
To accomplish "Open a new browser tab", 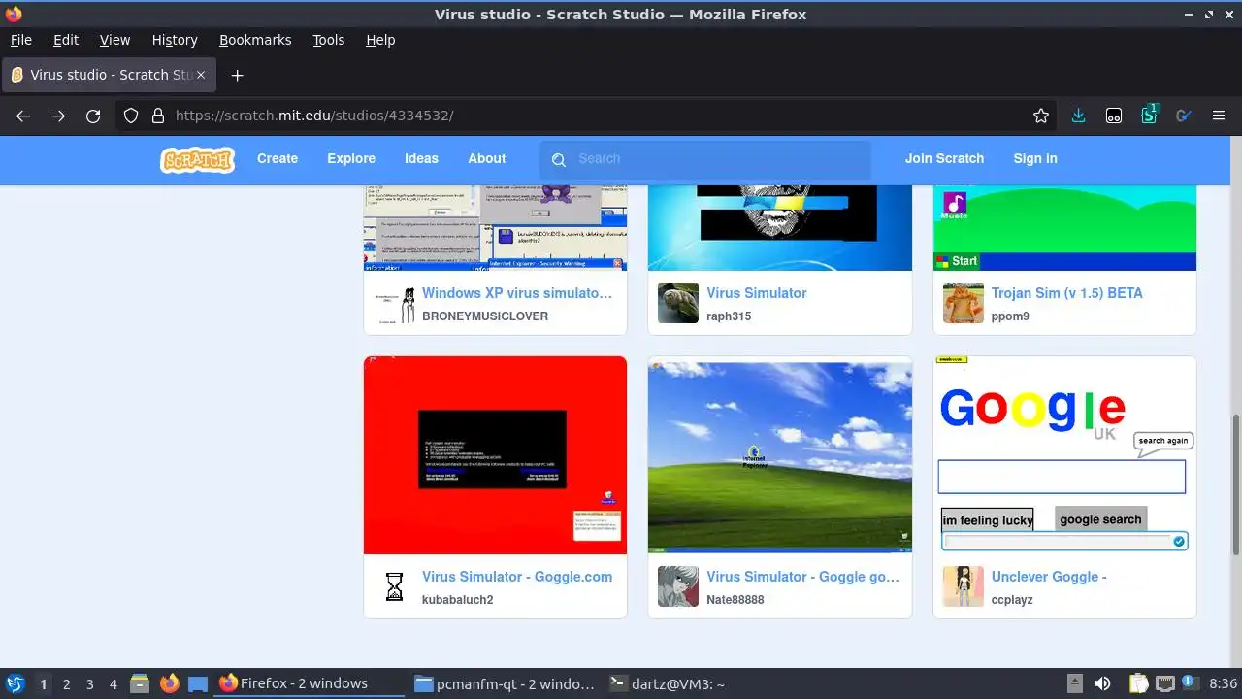I will (237, 75).
